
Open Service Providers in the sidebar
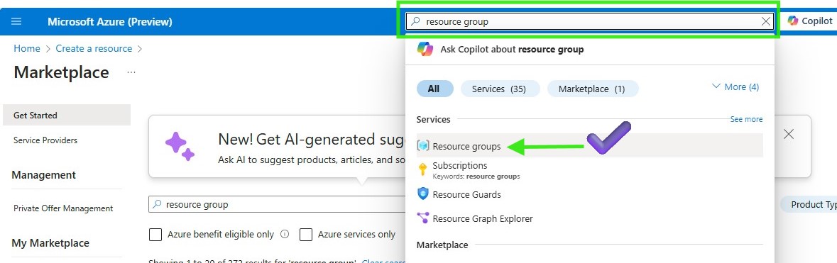point(45,140)
